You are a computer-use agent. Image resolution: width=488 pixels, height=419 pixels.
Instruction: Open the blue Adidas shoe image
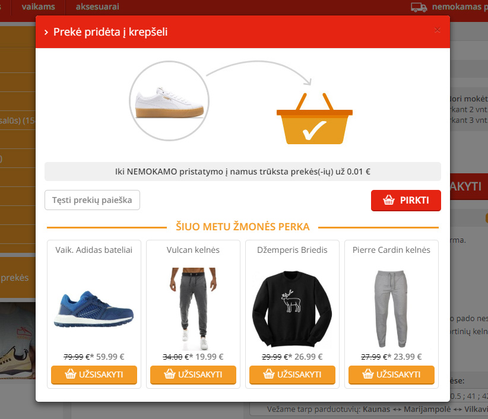94,309
